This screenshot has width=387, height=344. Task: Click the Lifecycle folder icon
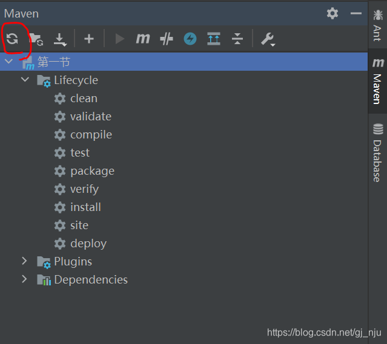[x=44, y=81]
